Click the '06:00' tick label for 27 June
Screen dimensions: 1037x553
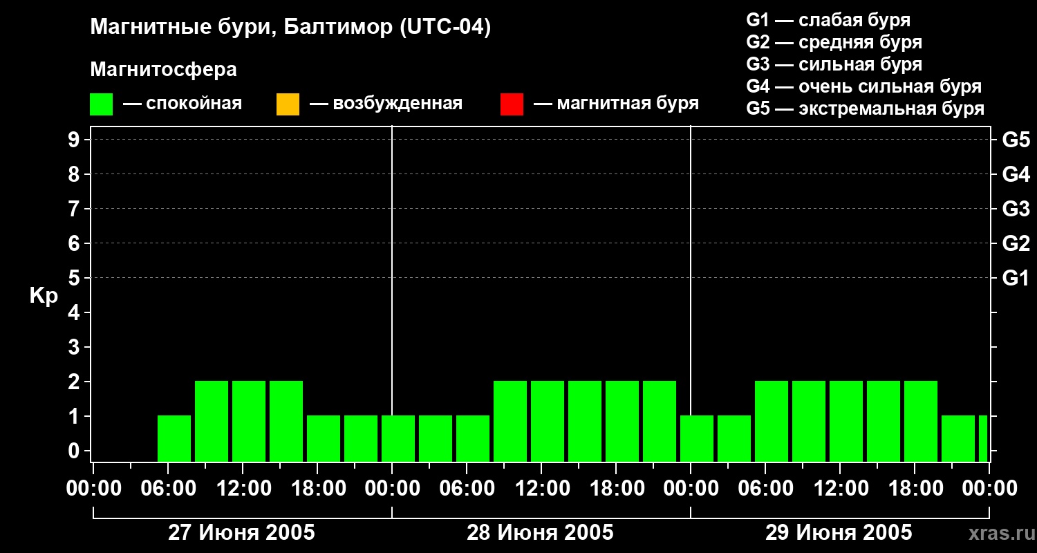click(168, 489)
